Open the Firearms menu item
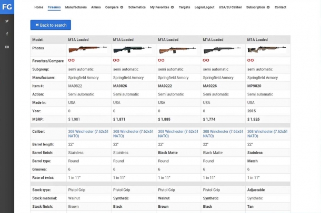Image resolution: width=321 pixels, height=213 pixels. tap(54, 7)
